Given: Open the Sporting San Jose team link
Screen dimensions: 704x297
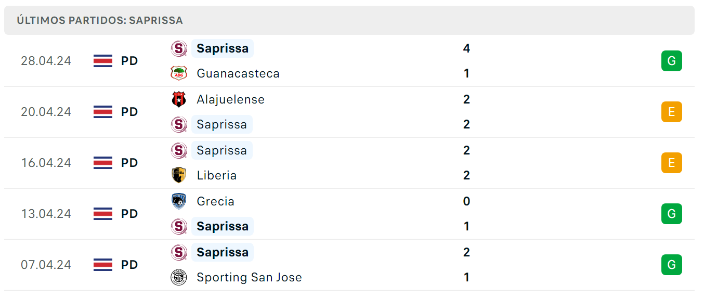Looking at the screenshot, I should (x=249, y=277).
